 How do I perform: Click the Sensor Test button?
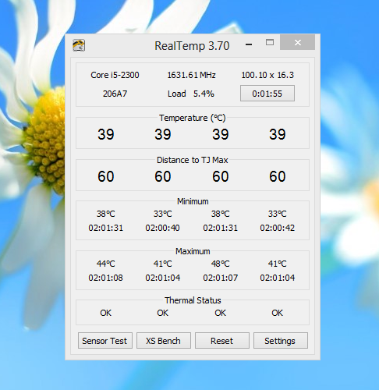pos(105,341)
